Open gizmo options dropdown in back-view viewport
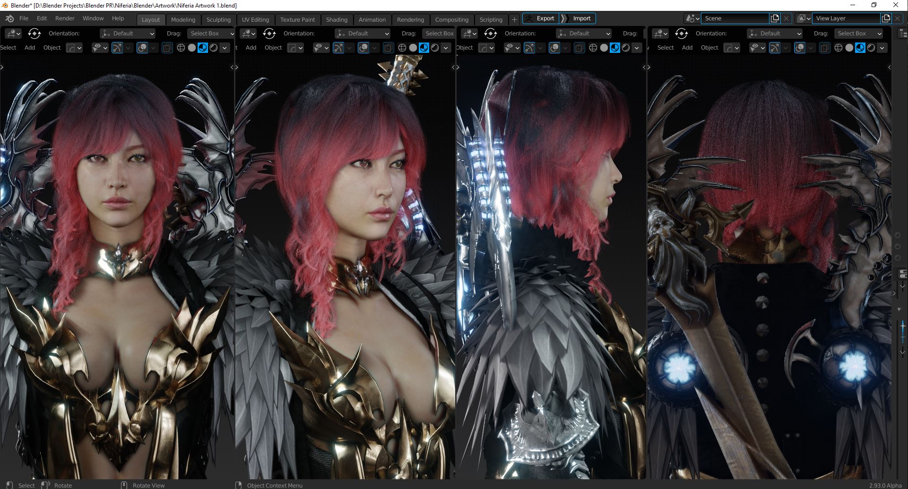 [x=786, y=48]
